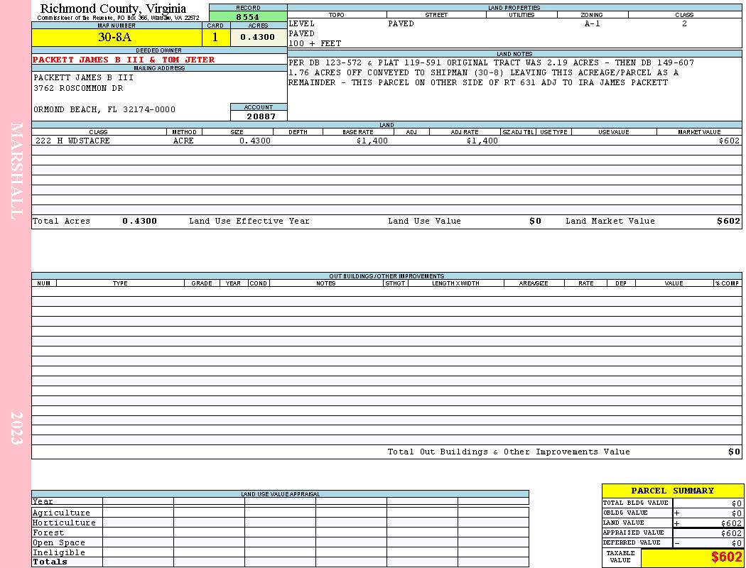
Task: Select record number 8554
Action: 248,16
